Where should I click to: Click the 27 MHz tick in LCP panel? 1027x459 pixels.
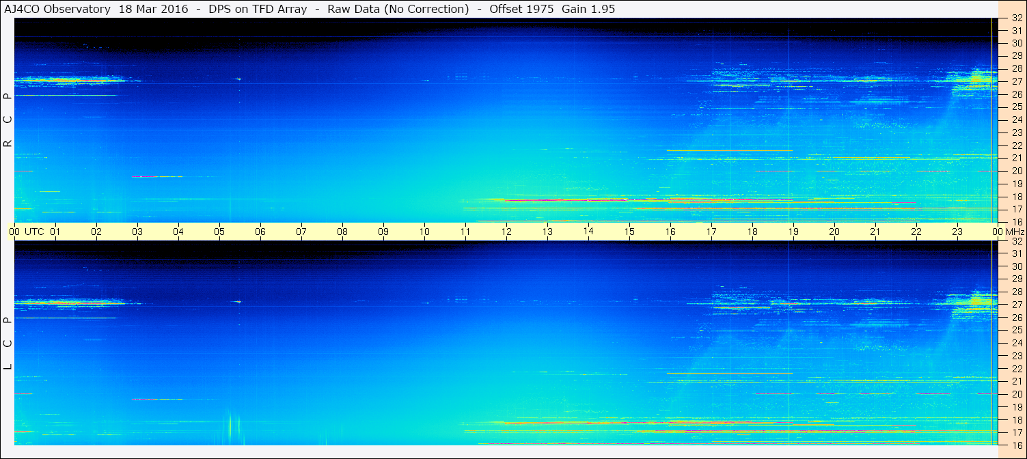click(1017, 305)
